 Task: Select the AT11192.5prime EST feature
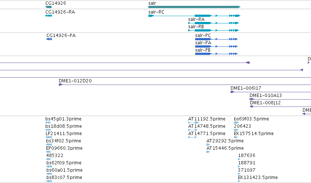click(x=193, y=123)
